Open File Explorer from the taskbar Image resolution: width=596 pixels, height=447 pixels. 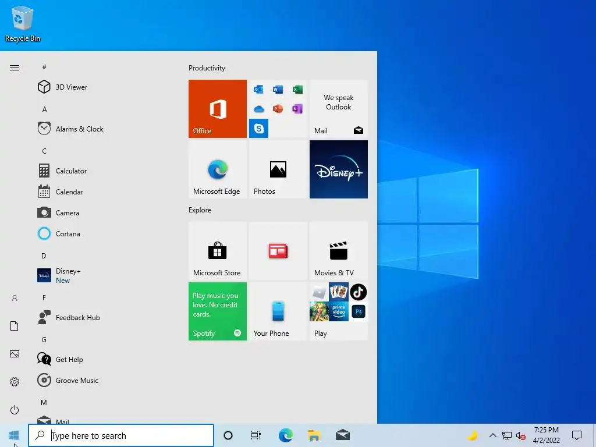tap(314, 435)
